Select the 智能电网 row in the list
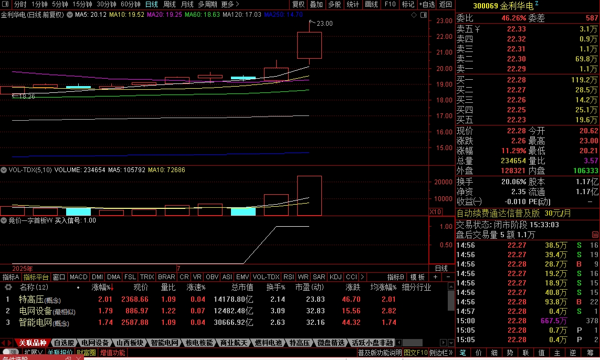600x360 pixels. pos(224,323)
